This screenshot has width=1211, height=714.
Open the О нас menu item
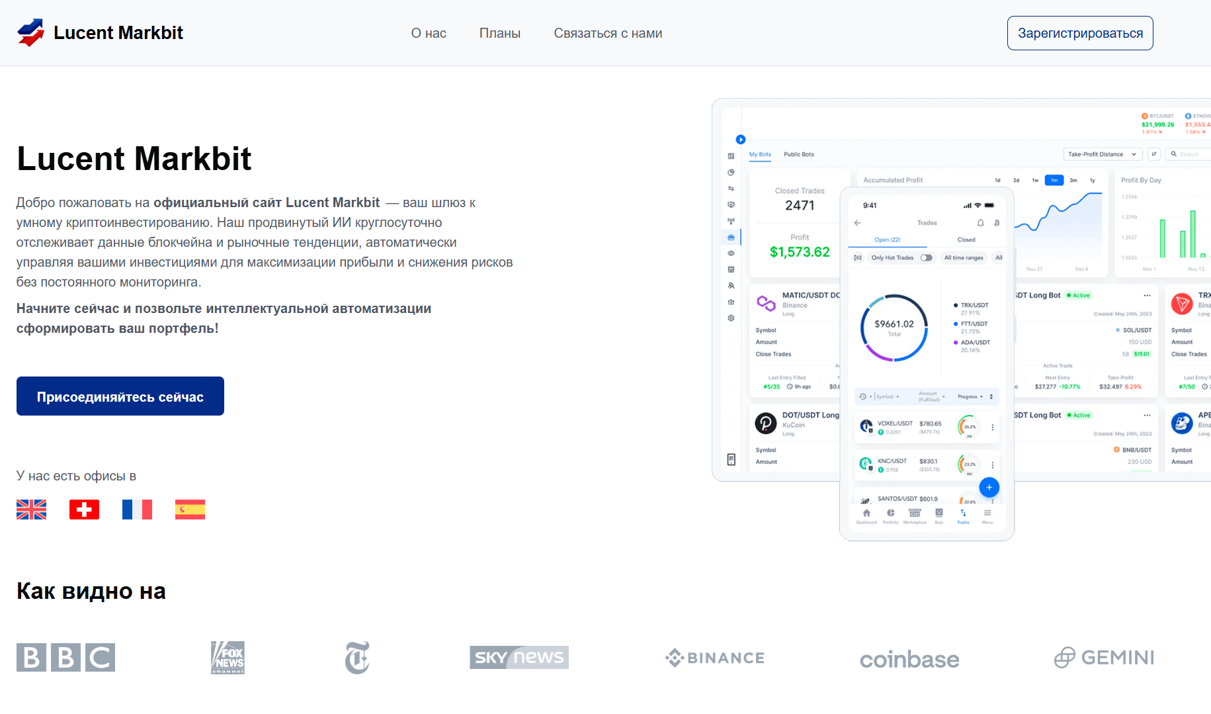(428, 33)
